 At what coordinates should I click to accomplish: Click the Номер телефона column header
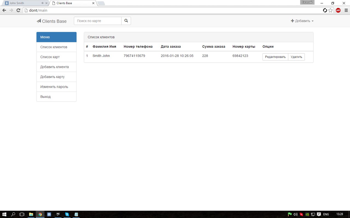pyautogui.click(x=138, y=47)
